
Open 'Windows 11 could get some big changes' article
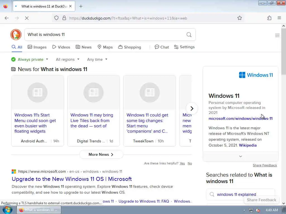pyautogui.click(x=147, y=123)
